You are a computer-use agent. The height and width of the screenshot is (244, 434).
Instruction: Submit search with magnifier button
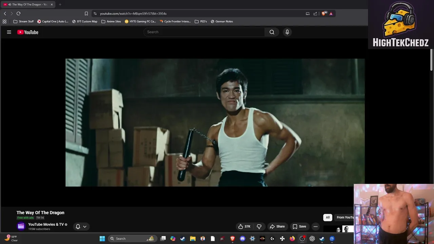click(x=272, y=32)
